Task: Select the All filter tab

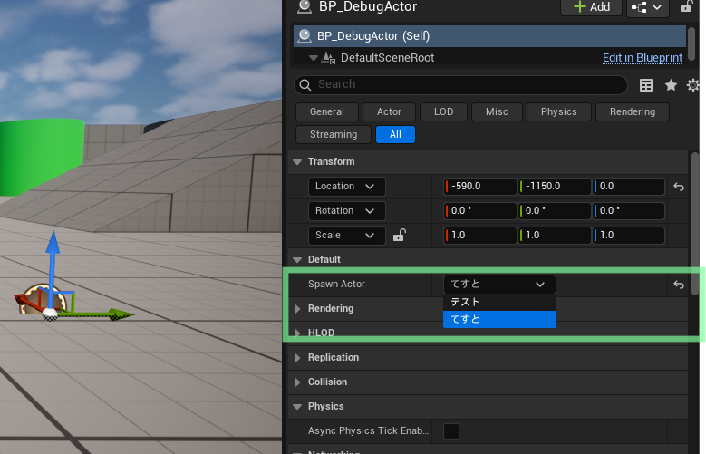Action: pos(395,134)
